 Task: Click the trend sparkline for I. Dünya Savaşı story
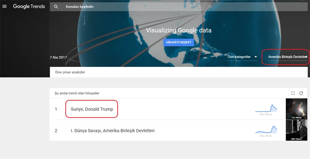tap(266, 130)
